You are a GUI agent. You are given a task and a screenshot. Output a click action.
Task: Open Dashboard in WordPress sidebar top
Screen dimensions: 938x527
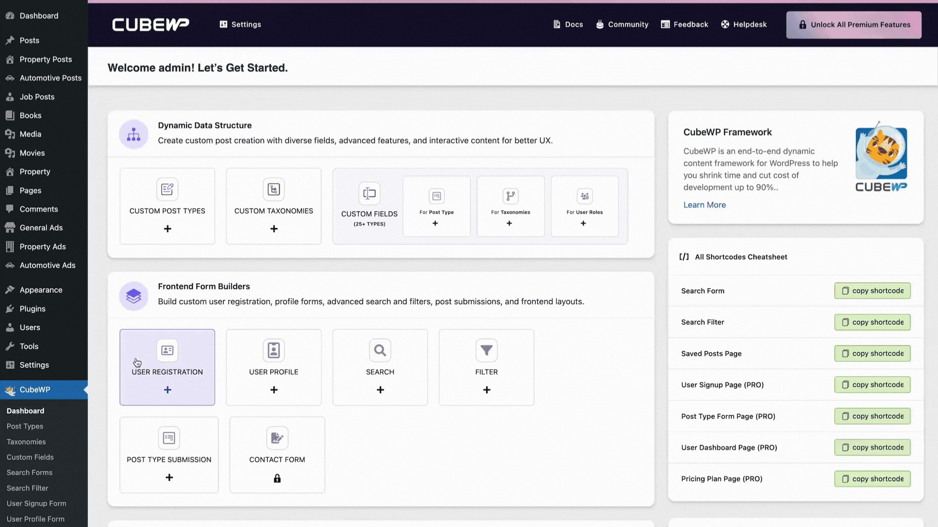44,16
